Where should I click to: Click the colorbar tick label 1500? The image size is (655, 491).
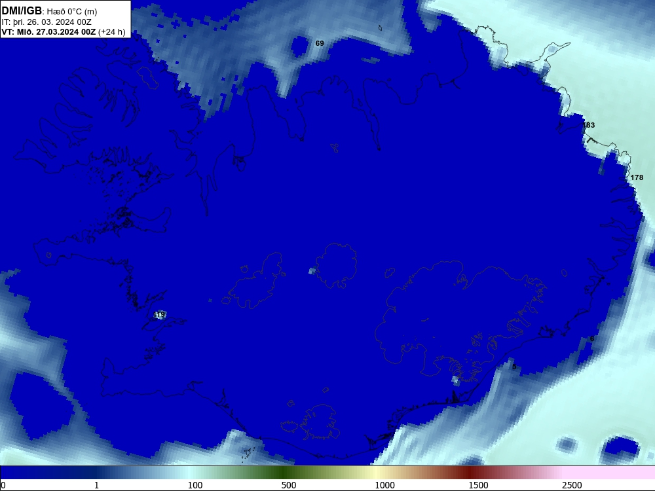pos(478,485)
